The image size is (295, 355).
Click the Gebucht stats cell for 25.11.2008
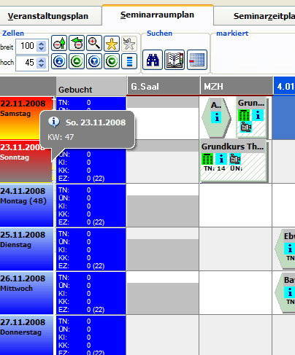pyautogui.click(x=91, y=249)
